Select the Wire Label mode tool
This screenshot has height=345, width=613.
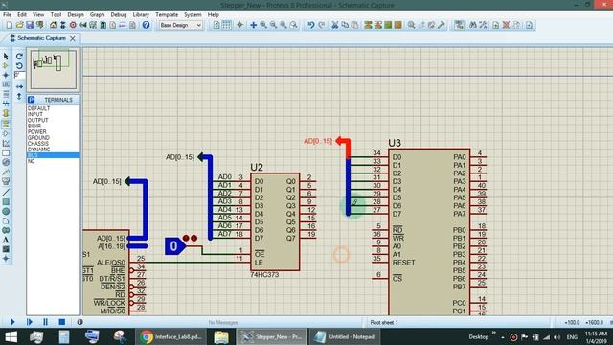point(6,85)
